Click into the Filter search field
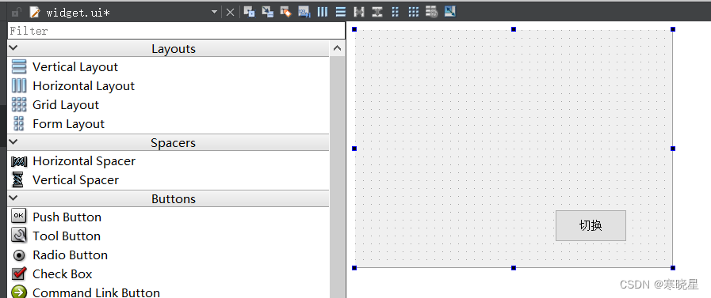This screenshot has height=298, width=711. (177, 31)
